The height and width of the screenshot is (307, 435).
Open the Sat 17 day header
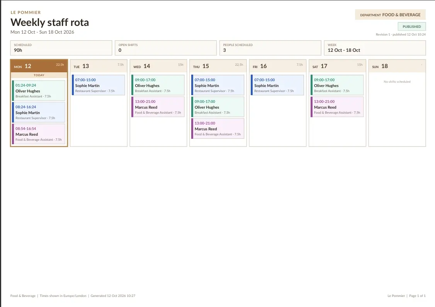[x=337, y=66]
